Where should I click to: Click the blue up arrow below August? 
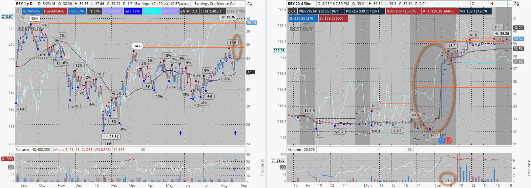point(235,133)
